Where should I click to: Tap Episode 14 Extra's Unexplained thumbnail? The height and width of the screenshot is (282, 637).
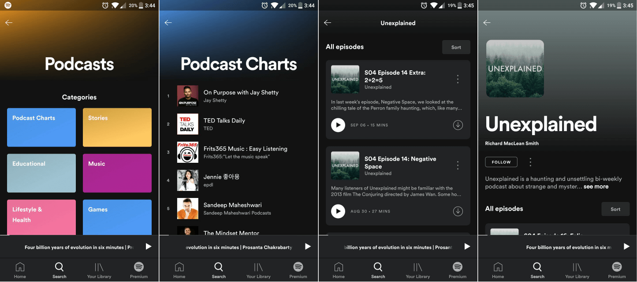[345, 79]
